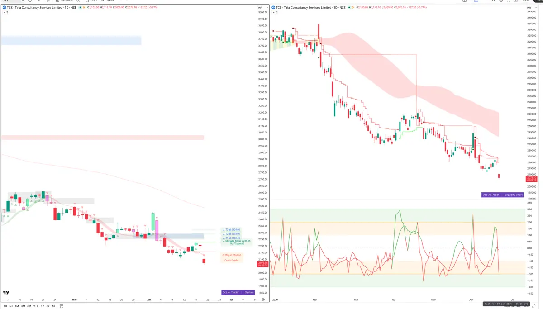Screen dimensions: 543x309
Task: Click orange "Ocs Ai Trader" label below stop
Action: (232, 260)
